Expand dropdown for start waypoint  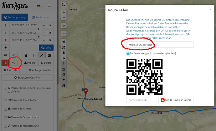pos(44,25)
